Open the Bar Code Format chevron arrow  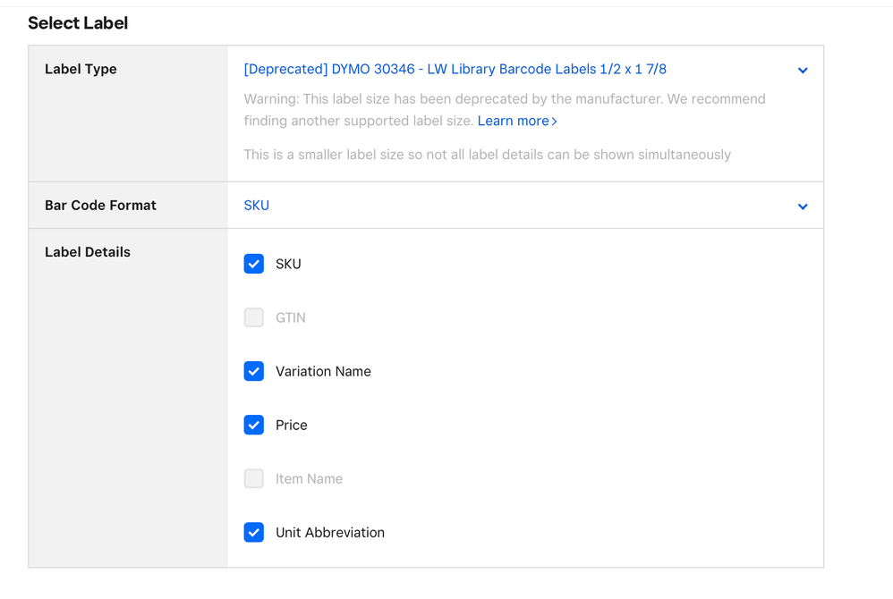pyautogui.click(x=803, y=207)
